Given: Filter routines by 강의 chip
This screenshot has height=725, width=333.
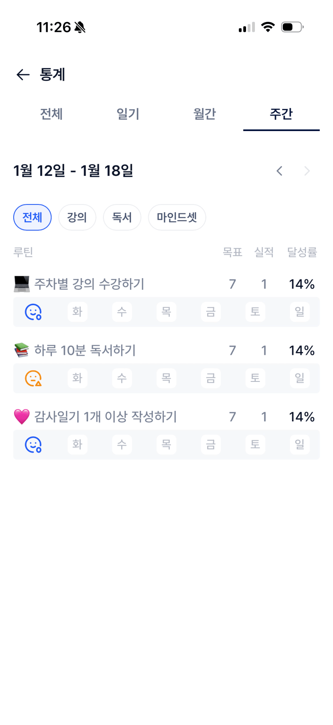Looking at the screenshot, I should 77,217.
